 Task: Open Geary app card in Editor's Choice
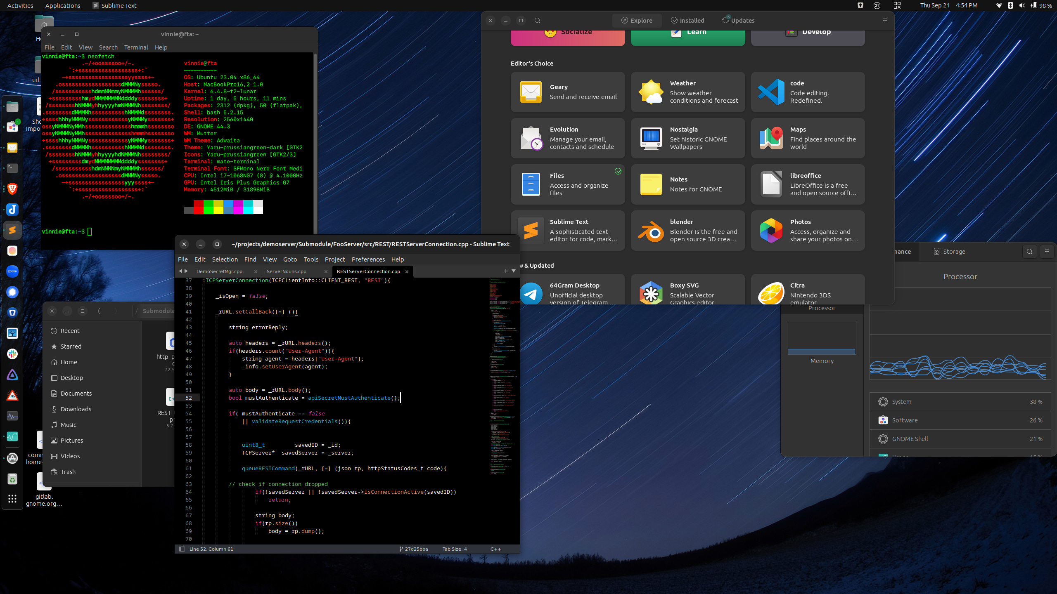[568, 92]
